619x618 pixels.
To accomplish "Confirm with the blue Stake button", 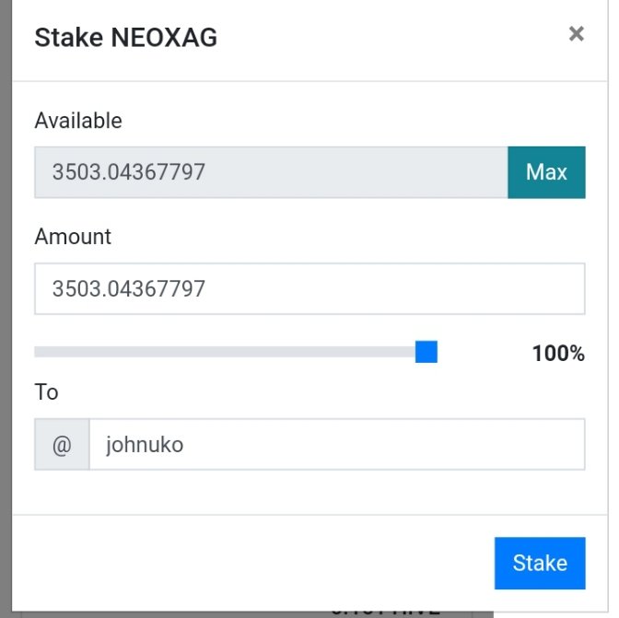I will (540, 563).
